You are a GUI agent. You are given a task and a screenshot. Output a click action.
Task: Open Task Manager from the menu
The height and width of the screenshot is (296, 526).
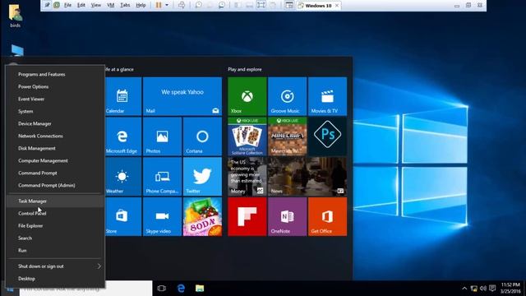(x=55, y=201)
